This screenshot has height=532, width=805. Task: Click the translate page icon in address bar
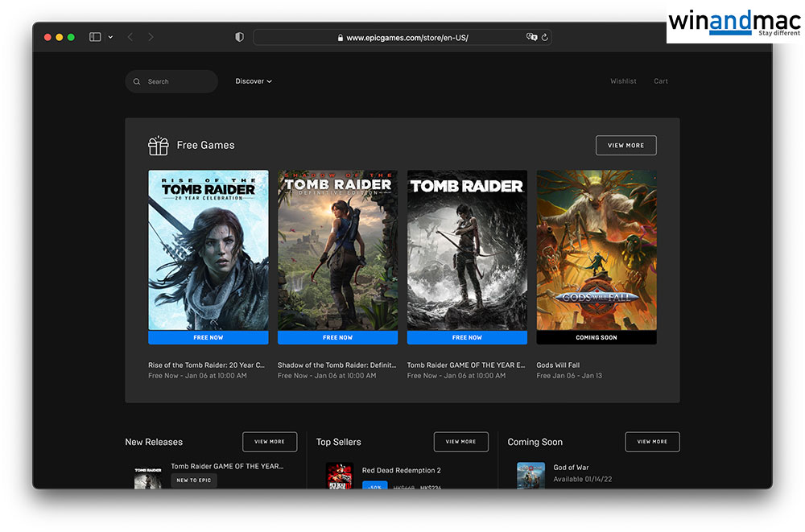(x=531, y=37)
